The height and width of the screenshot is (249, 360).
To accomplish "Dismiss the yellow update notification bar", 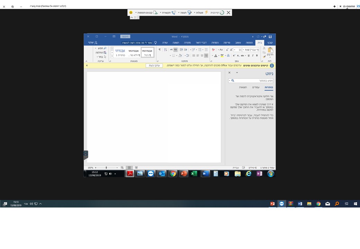I will [x=87, y=66].
